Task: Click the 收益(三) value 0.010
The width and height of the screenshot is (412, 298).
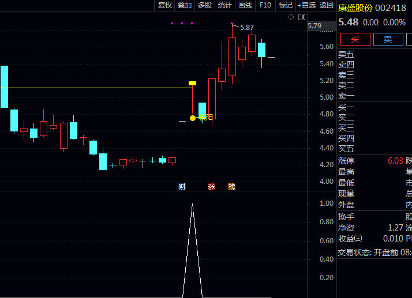Action: [x=393, y=239]
